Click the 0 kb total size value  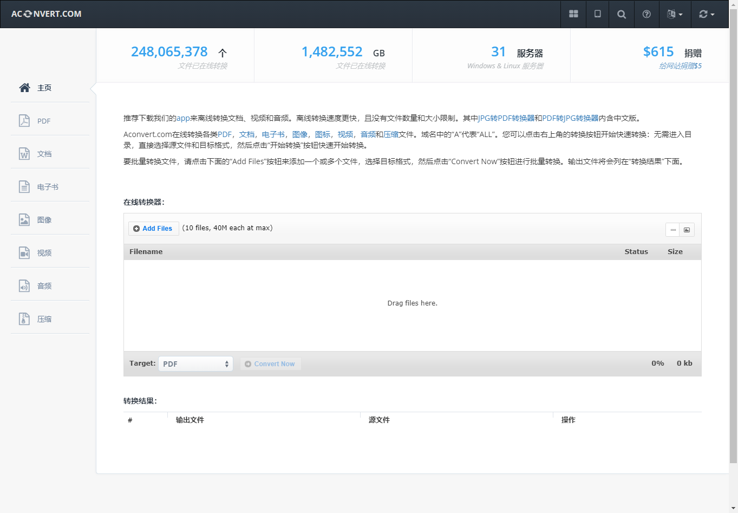point(684,363)
